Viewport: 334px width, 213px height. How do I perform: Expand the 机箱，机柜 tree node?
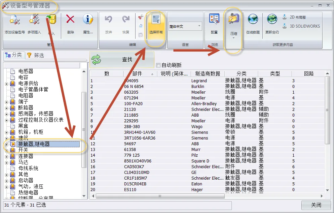[7, 132]
